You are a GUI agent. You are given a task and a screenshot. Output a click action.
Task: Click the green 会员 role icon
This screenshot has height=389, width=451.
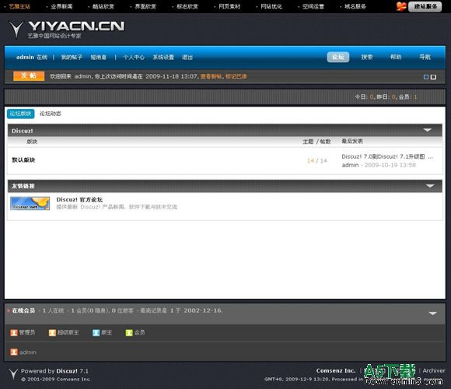[x=129, y=333]
